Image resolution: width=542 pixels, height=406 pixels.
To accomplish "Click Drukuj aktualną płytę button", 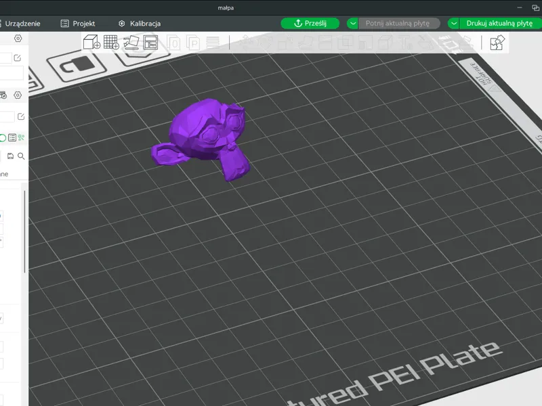I will (500, 24).
